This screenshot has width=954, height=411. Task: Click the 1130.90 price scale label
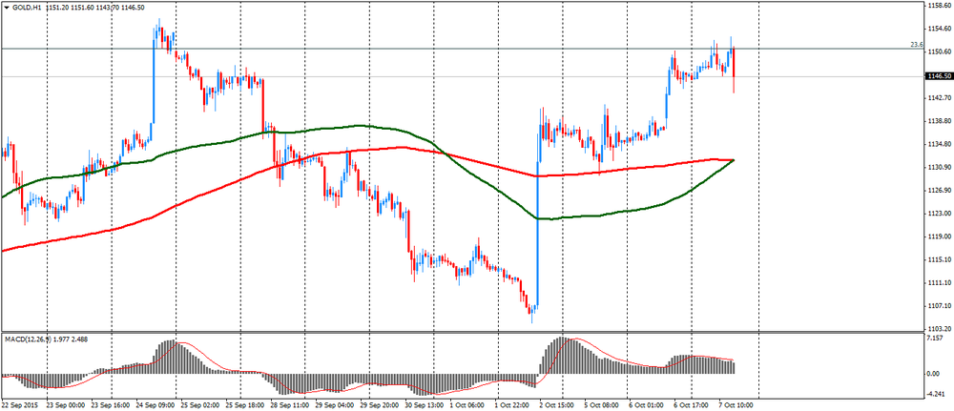940,167
